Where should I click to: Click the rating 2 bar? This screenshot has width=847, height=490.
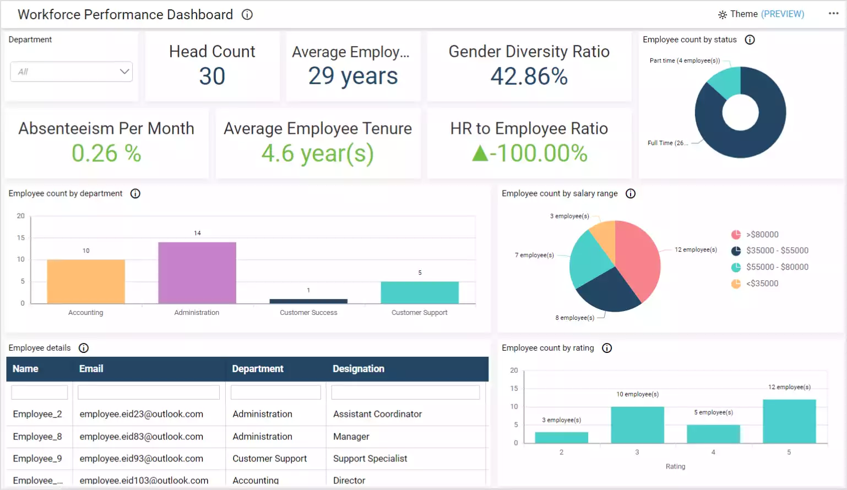[x=562, y=437]
